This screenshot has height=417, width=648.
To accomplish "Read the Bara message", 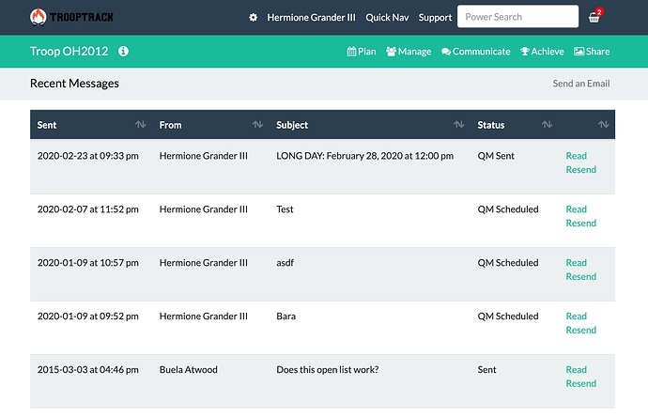I will [576, 317].
